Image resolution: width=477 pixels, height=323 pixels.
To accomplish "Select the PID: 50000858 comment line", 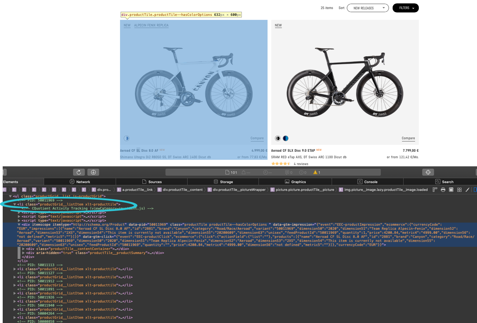I will pos(40,321).
